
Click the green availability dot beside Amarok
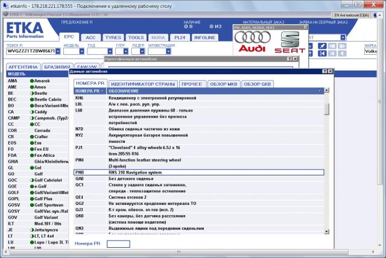tap(32, 81)
